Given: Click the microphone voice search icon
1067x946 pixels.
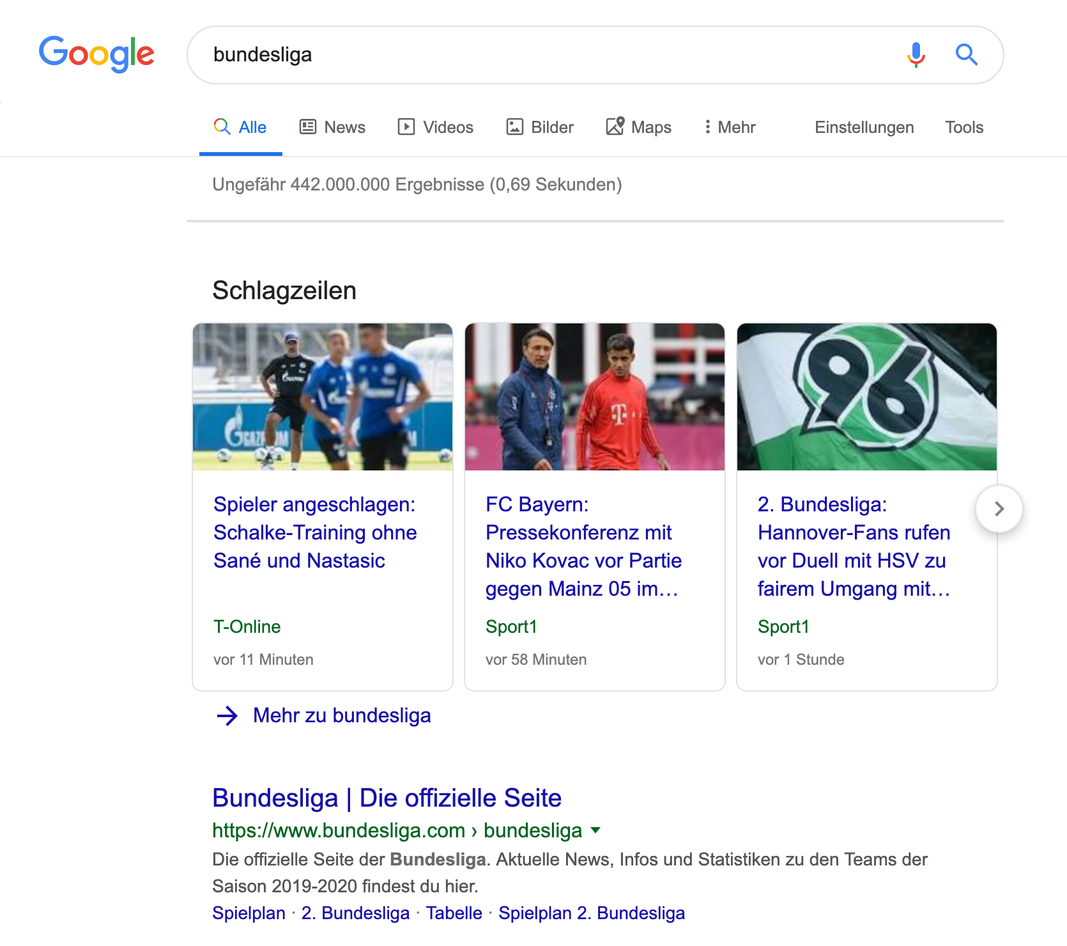Looking at the screenshot, I should pyautogui.click(x=916, y=55).
